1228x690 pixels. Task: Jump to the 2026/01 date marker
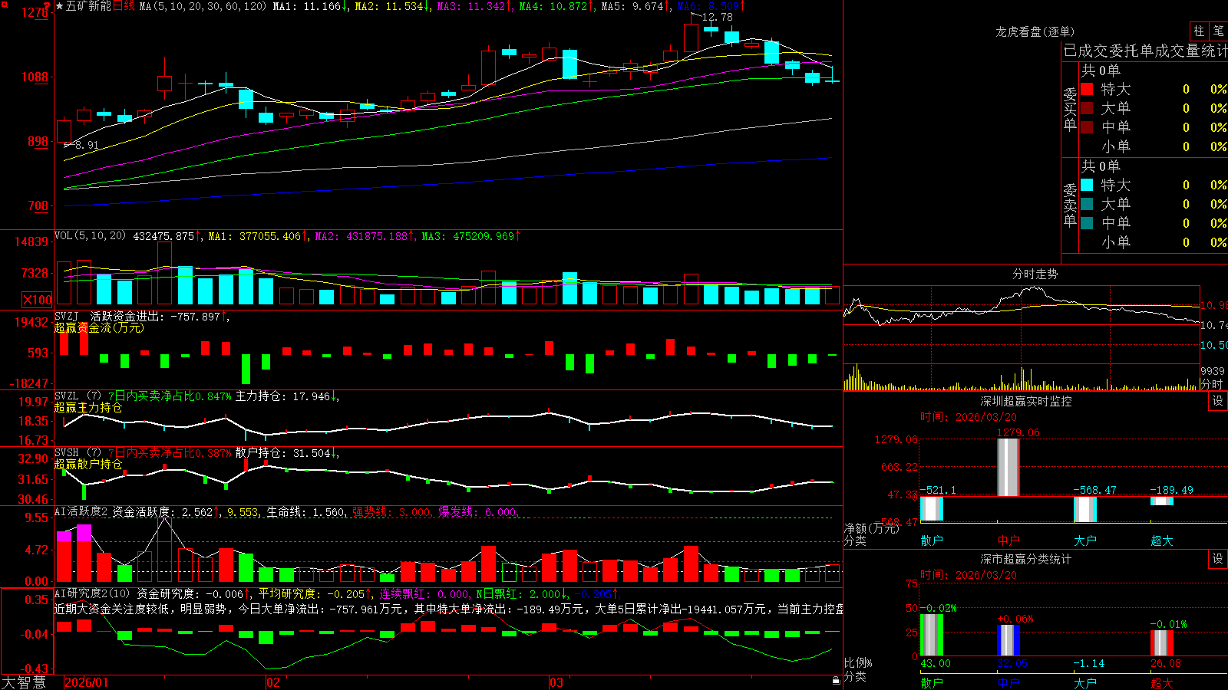87,682
